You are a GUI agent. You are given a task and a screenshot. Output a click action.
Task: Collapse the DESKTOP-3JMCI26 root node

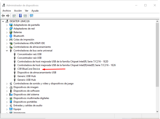pyautogui.click(x=3, y=21)
